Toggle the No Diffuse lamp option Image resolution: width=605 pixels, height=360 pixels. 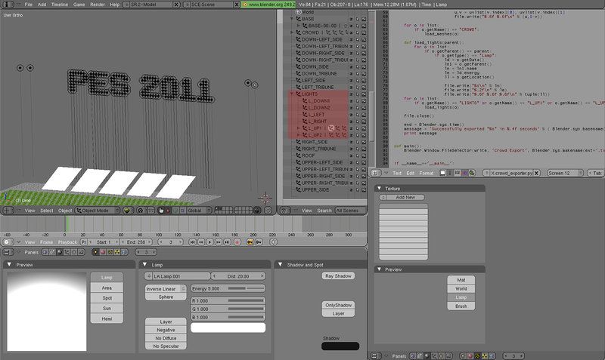(x=166, y=338)
